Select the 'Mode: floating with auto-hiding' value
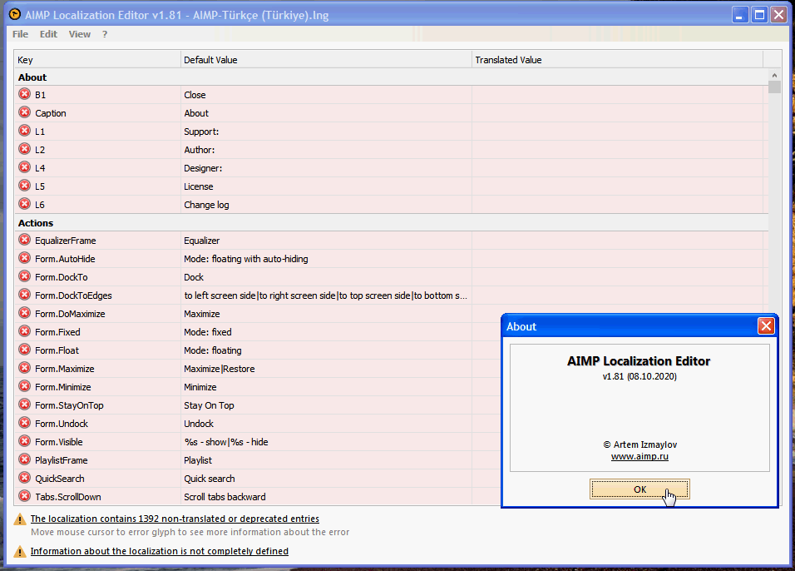This screenshot has height=571, width=795. pos(326,259)
